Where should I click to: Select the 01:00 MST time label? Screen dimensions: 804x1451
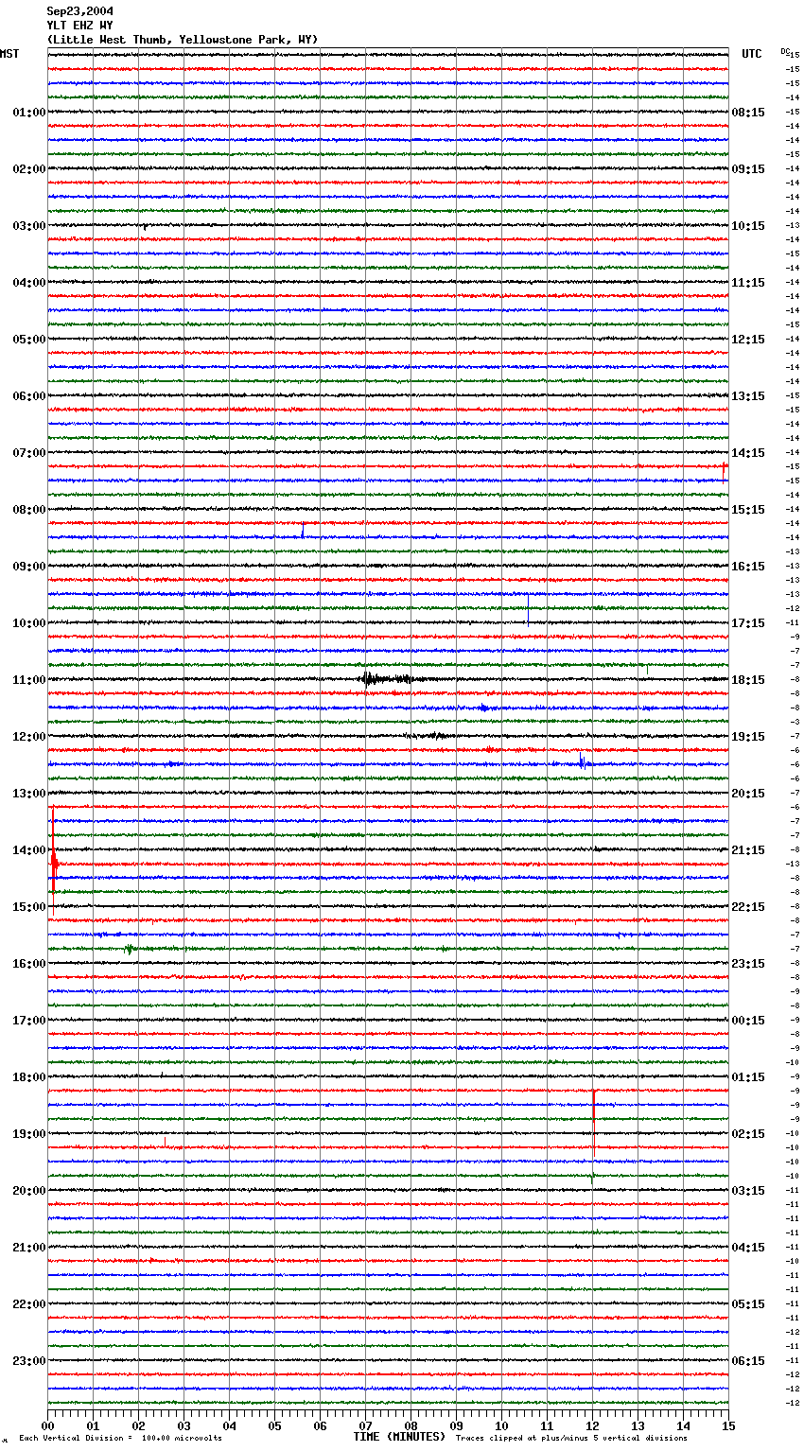[29, 113]
